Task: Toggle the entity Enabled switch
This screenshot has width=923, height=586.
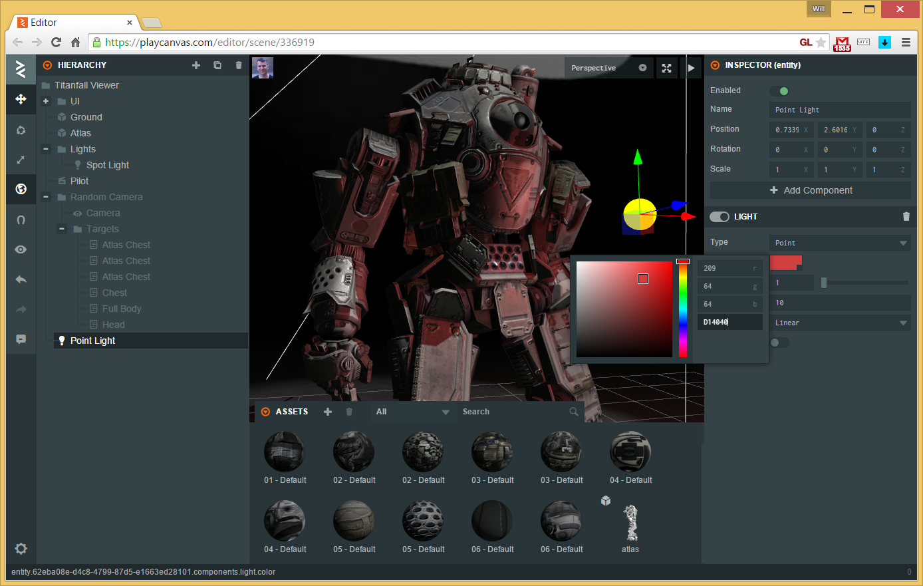Action: (x=779, y=91)
